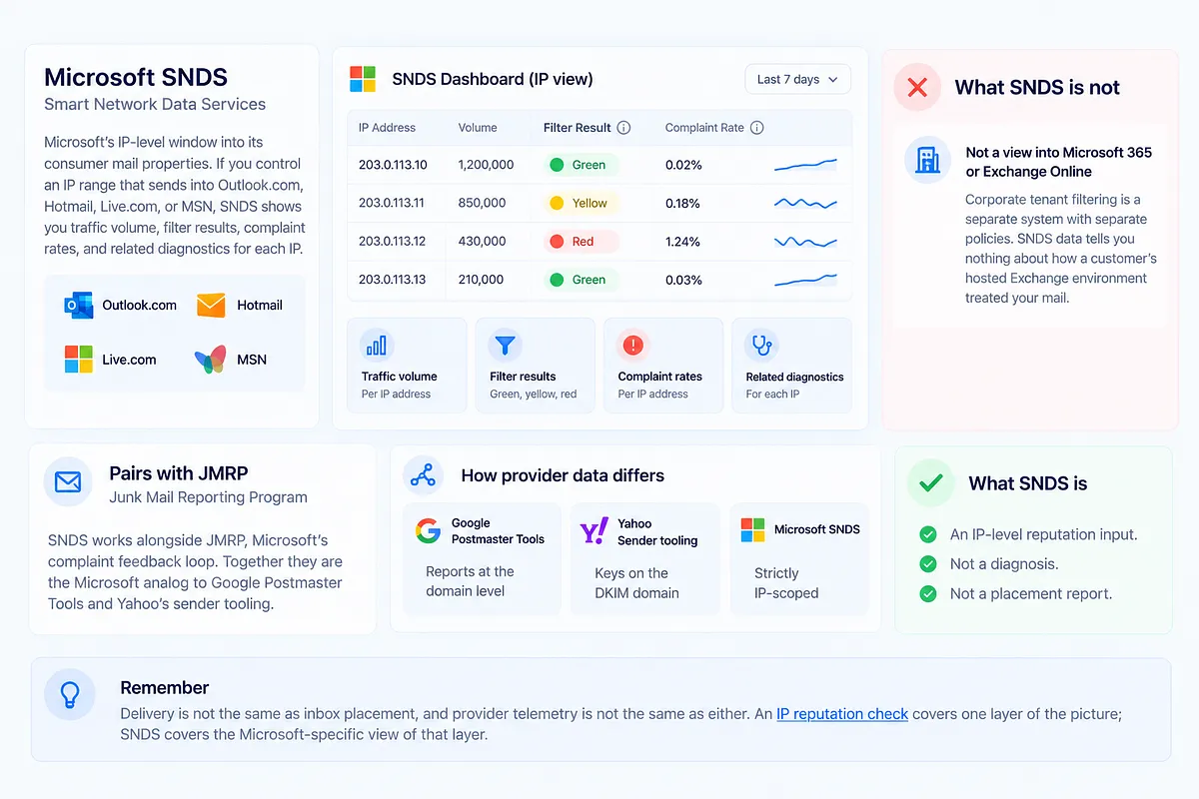The image size is (1199, 799).
Task: Click the IP Address column header
Action: (387, 128)
